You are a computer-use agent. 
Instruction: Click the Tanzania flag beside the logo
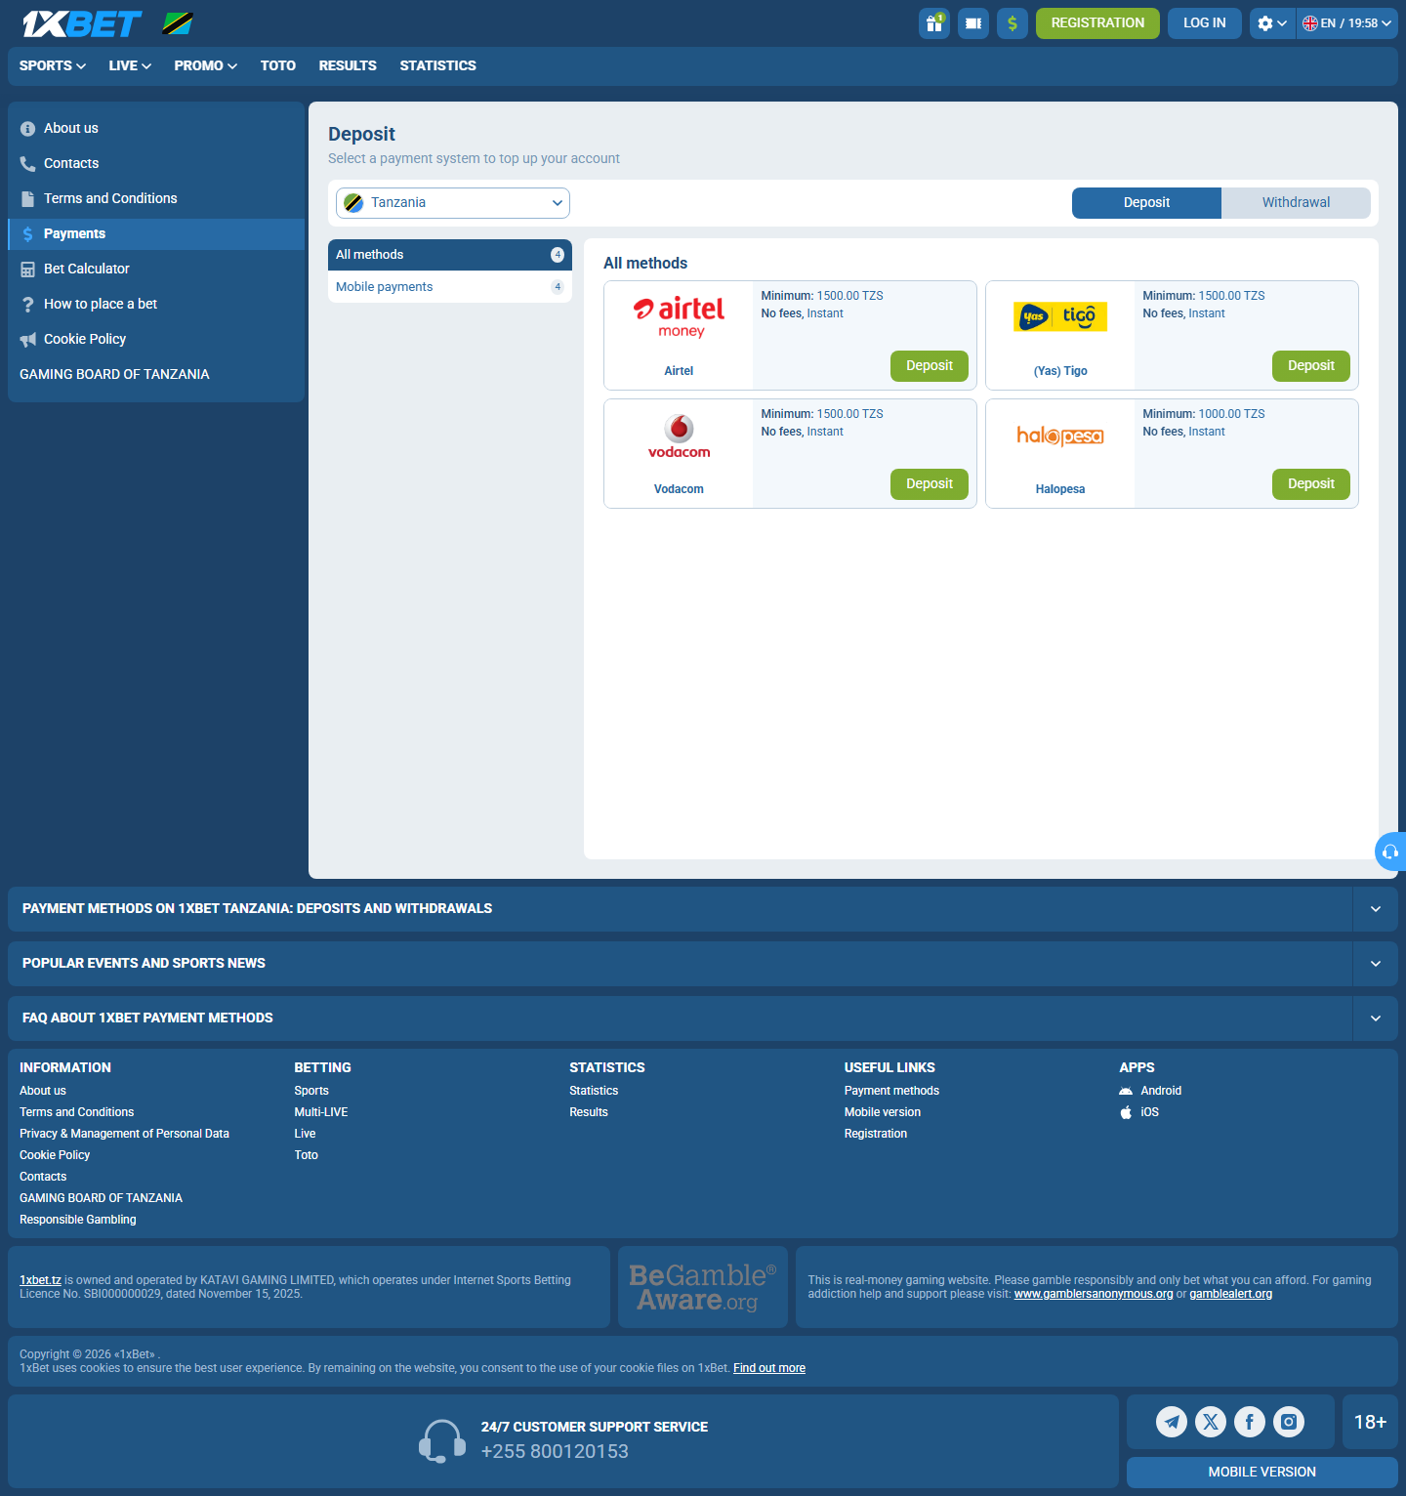click(x=178, y=23)
